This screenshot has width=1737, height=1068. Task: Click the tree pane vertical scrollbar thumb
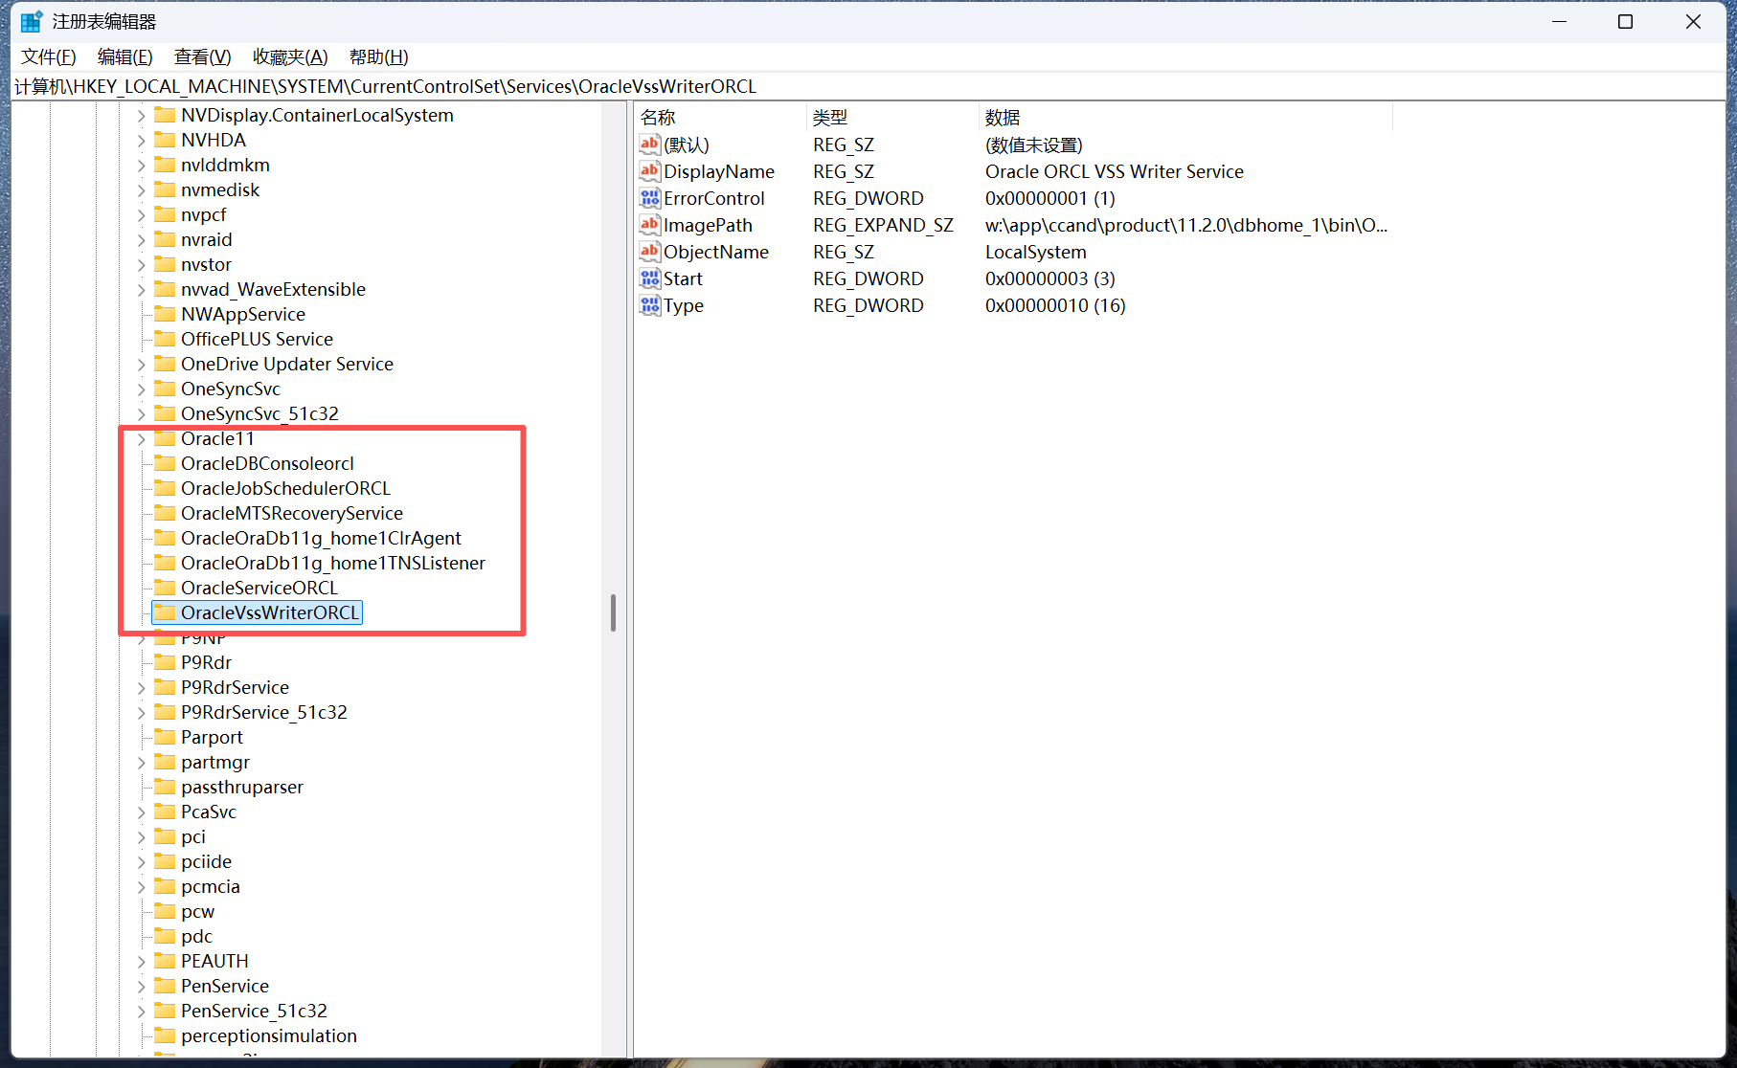tap(613, 612)
